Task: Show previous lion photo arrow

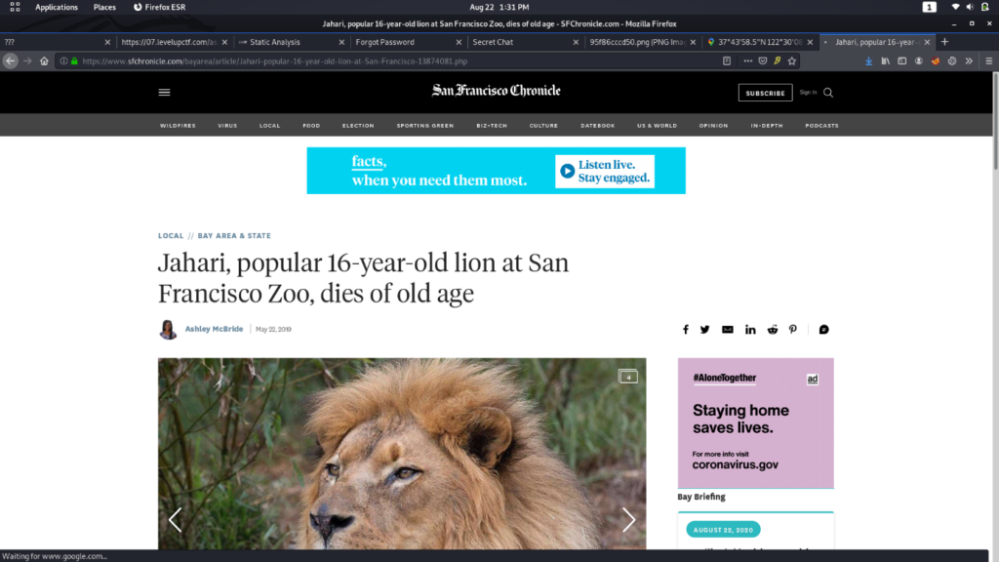Action: (176, 520)
